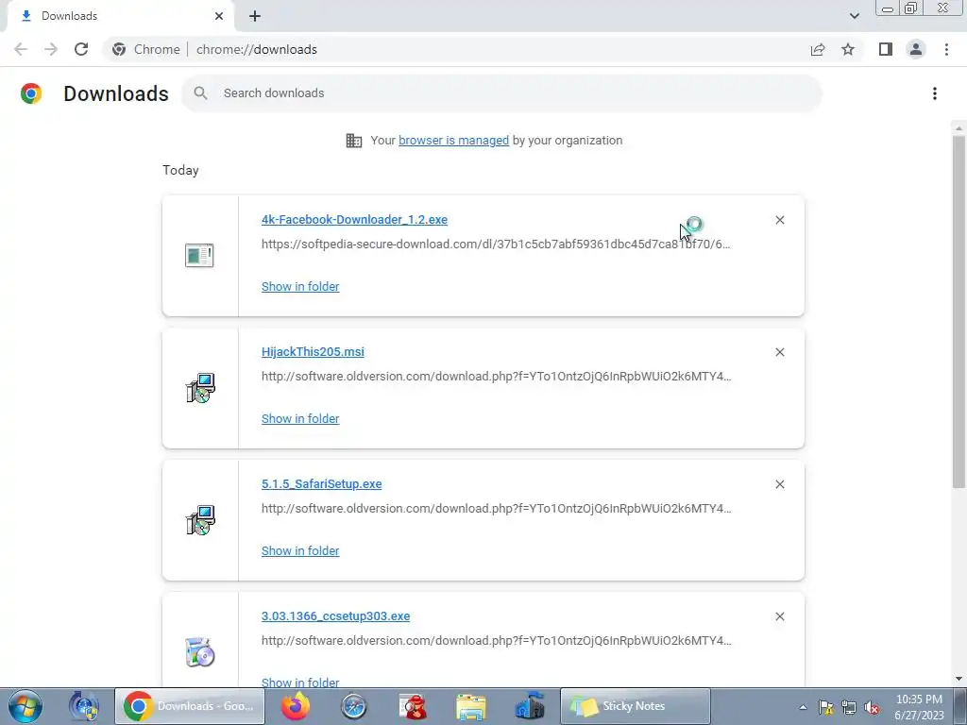This screenshot has height=725, width=967.
Task: Expand the tab search chevron
Action: tap(854, 16)
